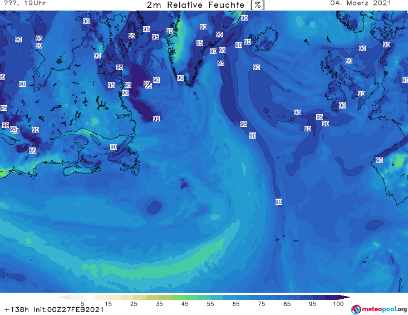The width and height of the screenshot is (408, 315).
Task: Select the forecast offset '+138h'
Action: (17, 309)
